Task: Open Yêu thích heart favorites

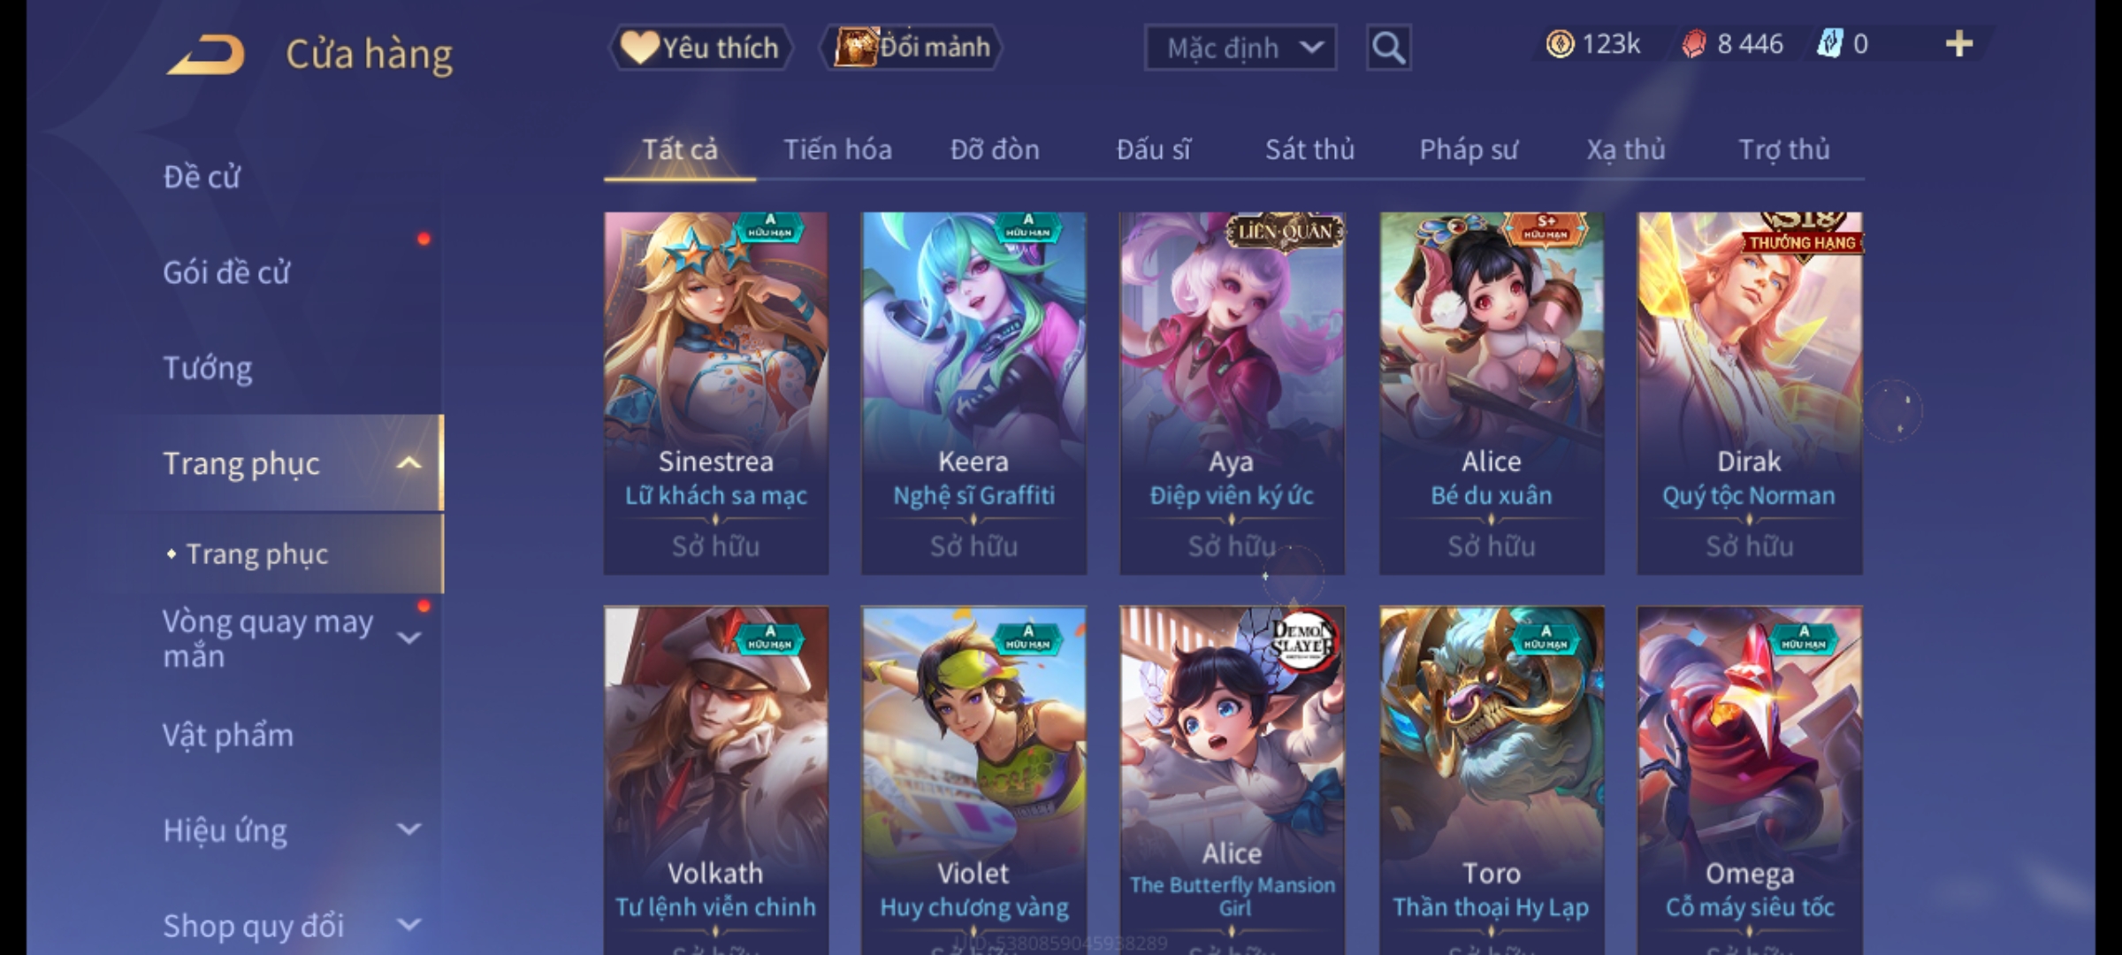Action: coord(700,48)
